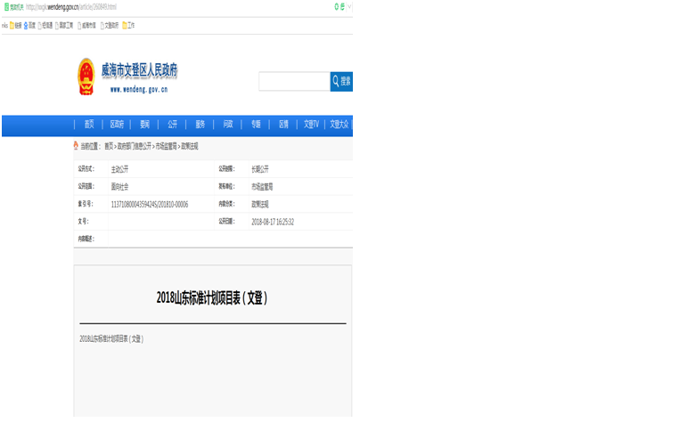
Task: Open the 百度 bookmark with paw icon
Action: [x=30, y=25]
